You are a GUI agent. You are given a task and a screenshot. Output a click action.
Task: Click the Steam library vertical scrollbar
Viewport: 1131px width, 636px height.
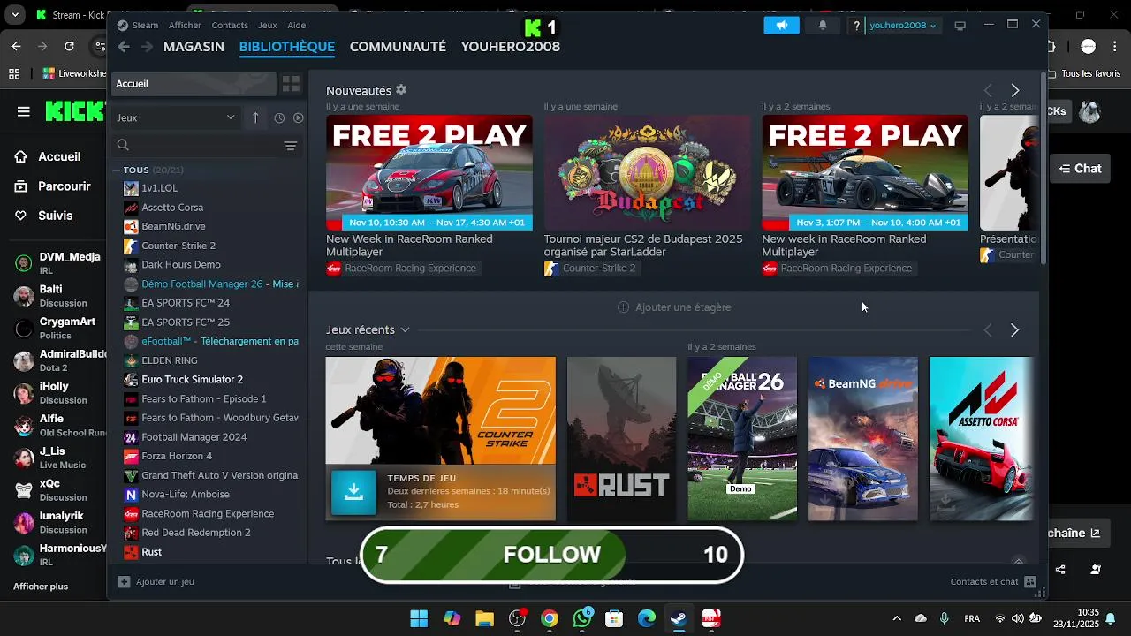[1044, 168]
